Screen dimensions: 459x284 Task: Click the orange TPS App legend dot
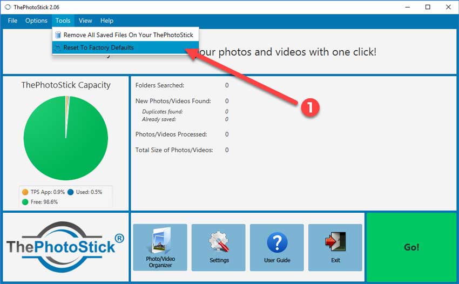click(25, 192)
